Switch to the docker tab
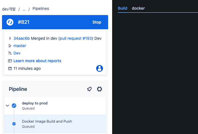 coord(138,8)
